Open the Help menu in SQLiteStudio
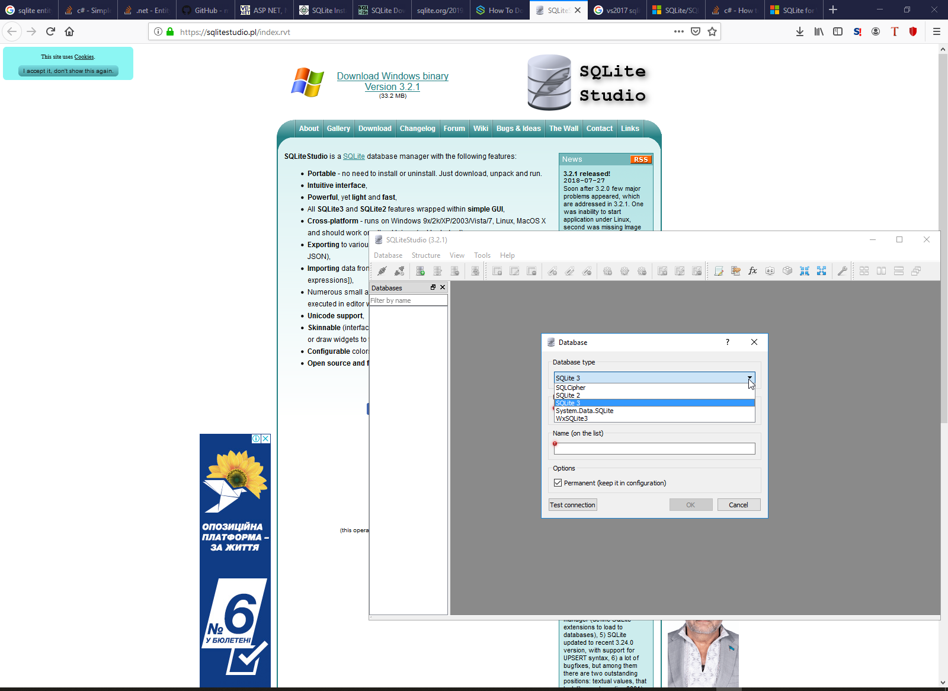This screenshot has height=691, width=948. [507, 255]
